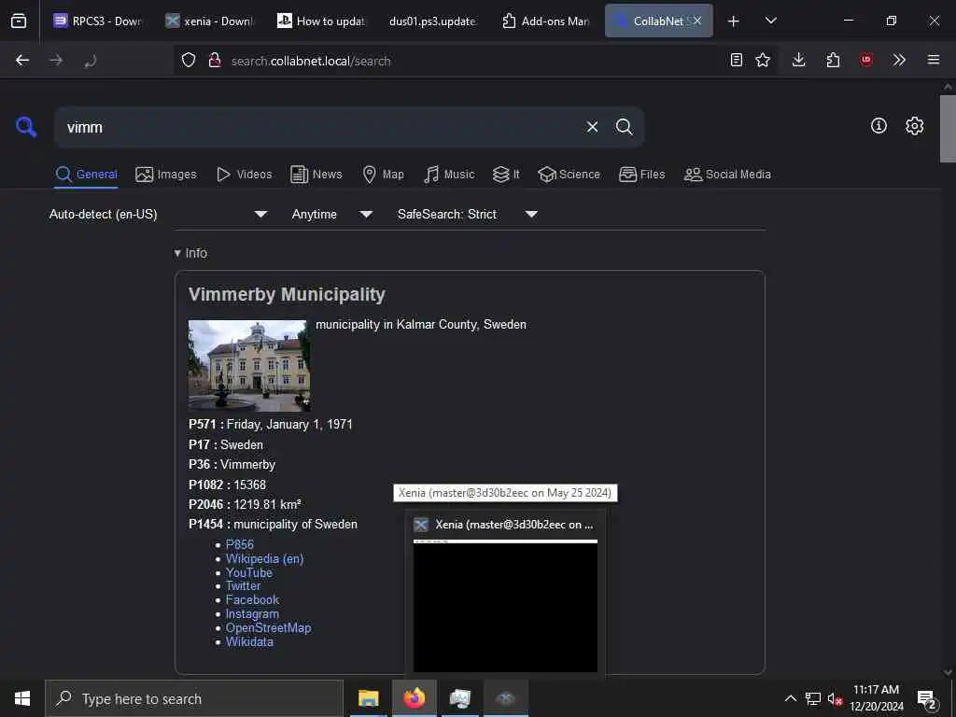This screenshot has height=717, width=956.
Task: Switch to the RPCS3 - Download tab
Action: point(97,21)
